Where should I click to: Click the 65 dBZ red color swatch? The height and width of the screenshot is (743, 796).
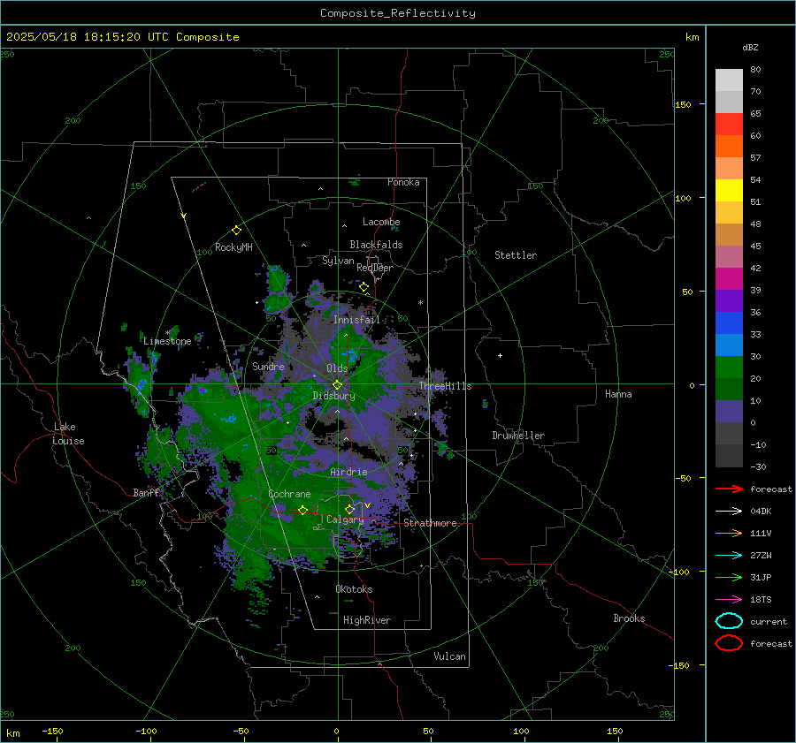[x=729, y=125]
